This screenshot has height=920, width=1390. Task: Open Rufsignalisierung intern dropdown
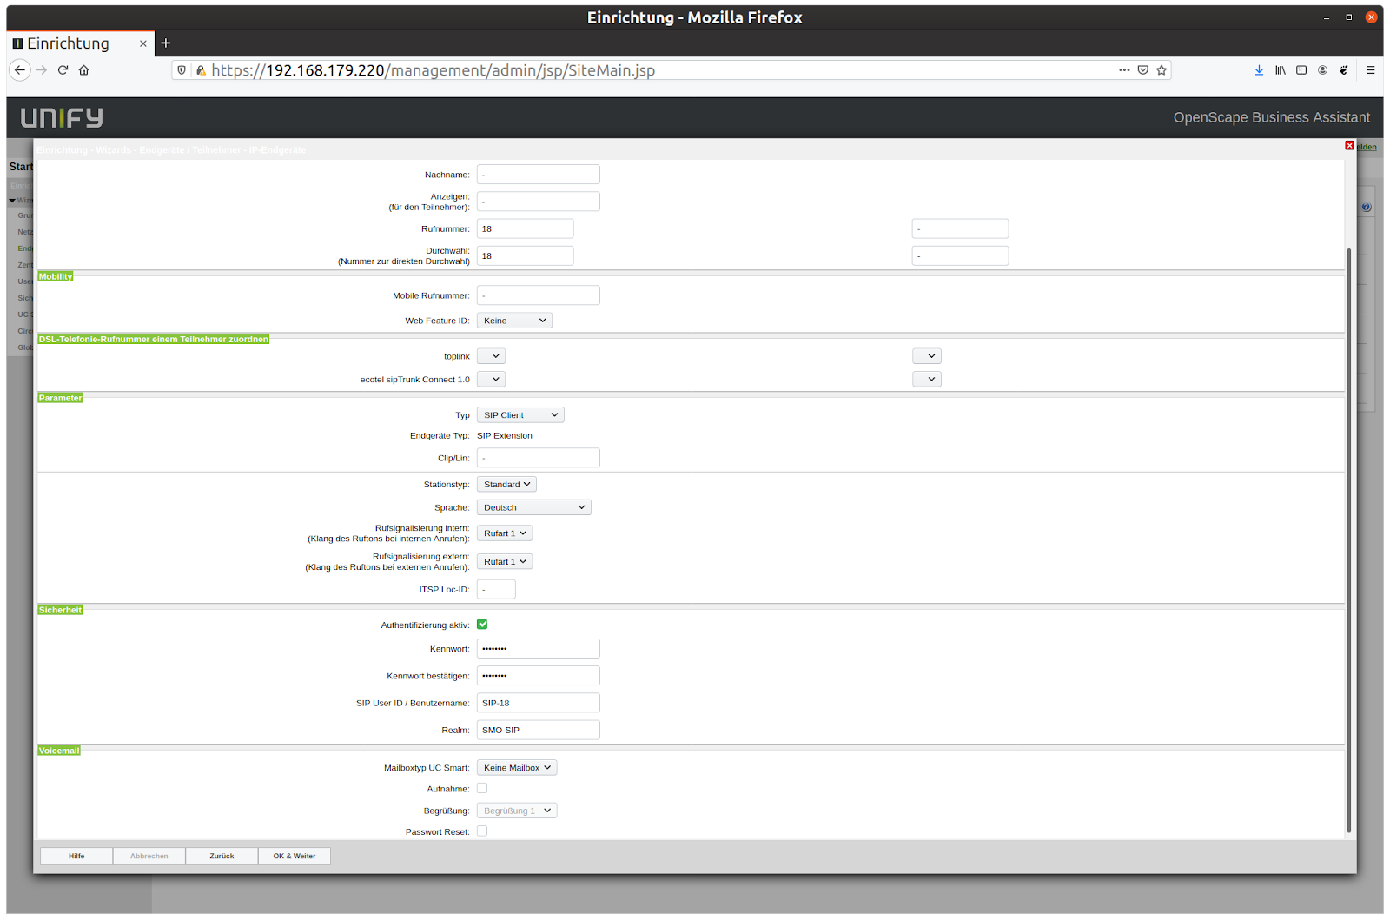point(505,533)
